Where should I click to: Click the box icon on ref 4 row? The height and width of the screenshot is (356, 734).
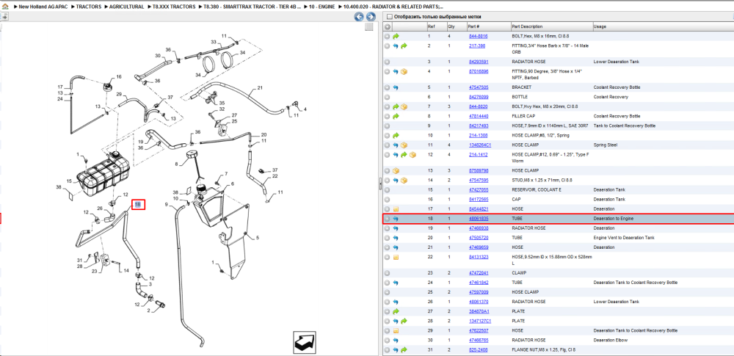[x=404, y=72]
